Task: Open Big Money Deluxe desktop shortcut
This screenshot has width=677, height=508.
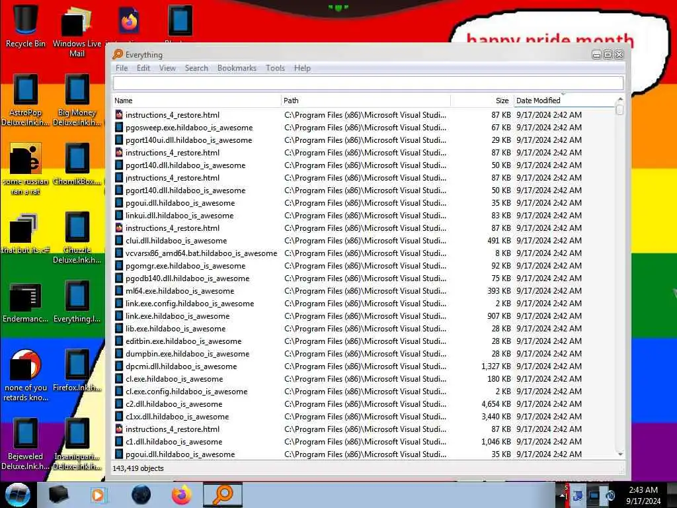Action: pos(77,101)
